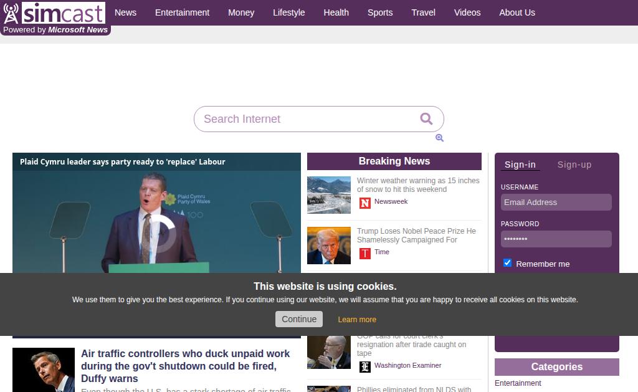Click the Categories header
Screen dimensions: 638x392
click(556, 367)
